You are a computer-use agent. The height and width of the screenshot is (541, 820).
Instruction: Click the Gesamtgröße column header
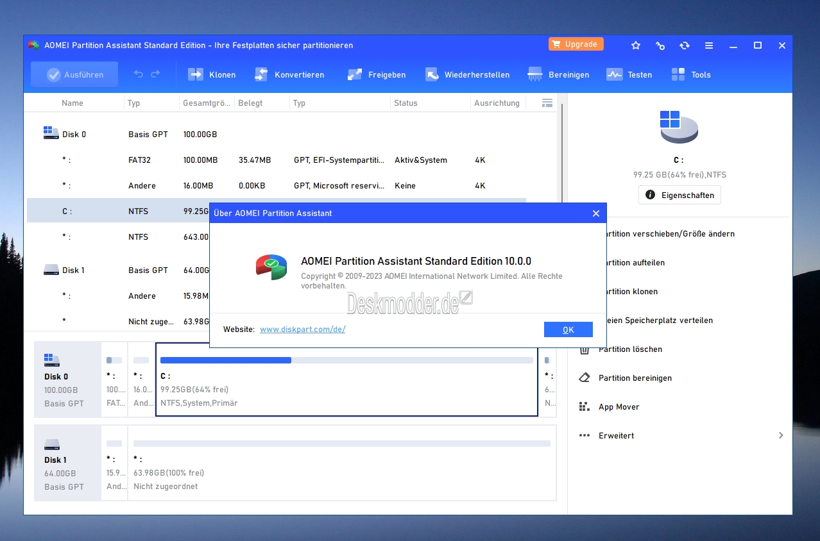[206, 103]
